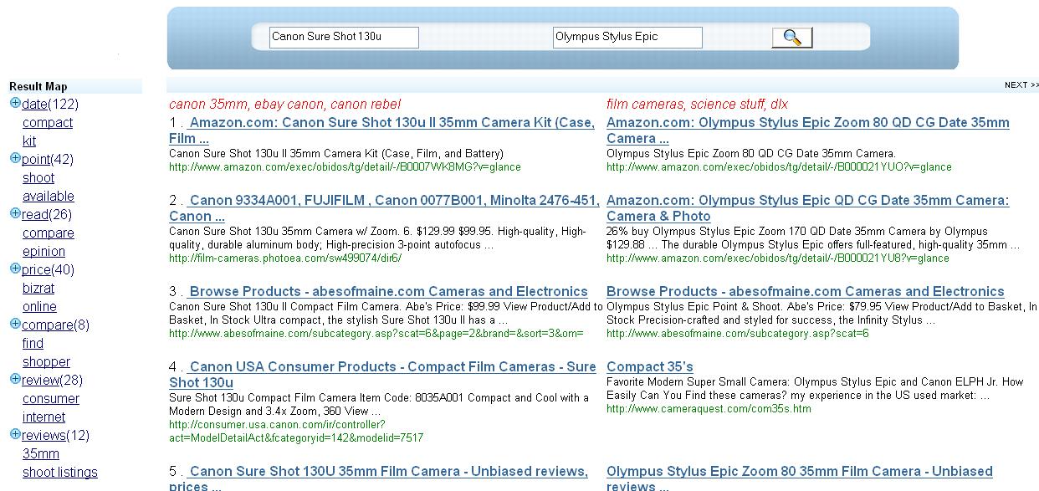
Task: Click the Olympus Stylus Epic search field
Action: coord(627,37)
